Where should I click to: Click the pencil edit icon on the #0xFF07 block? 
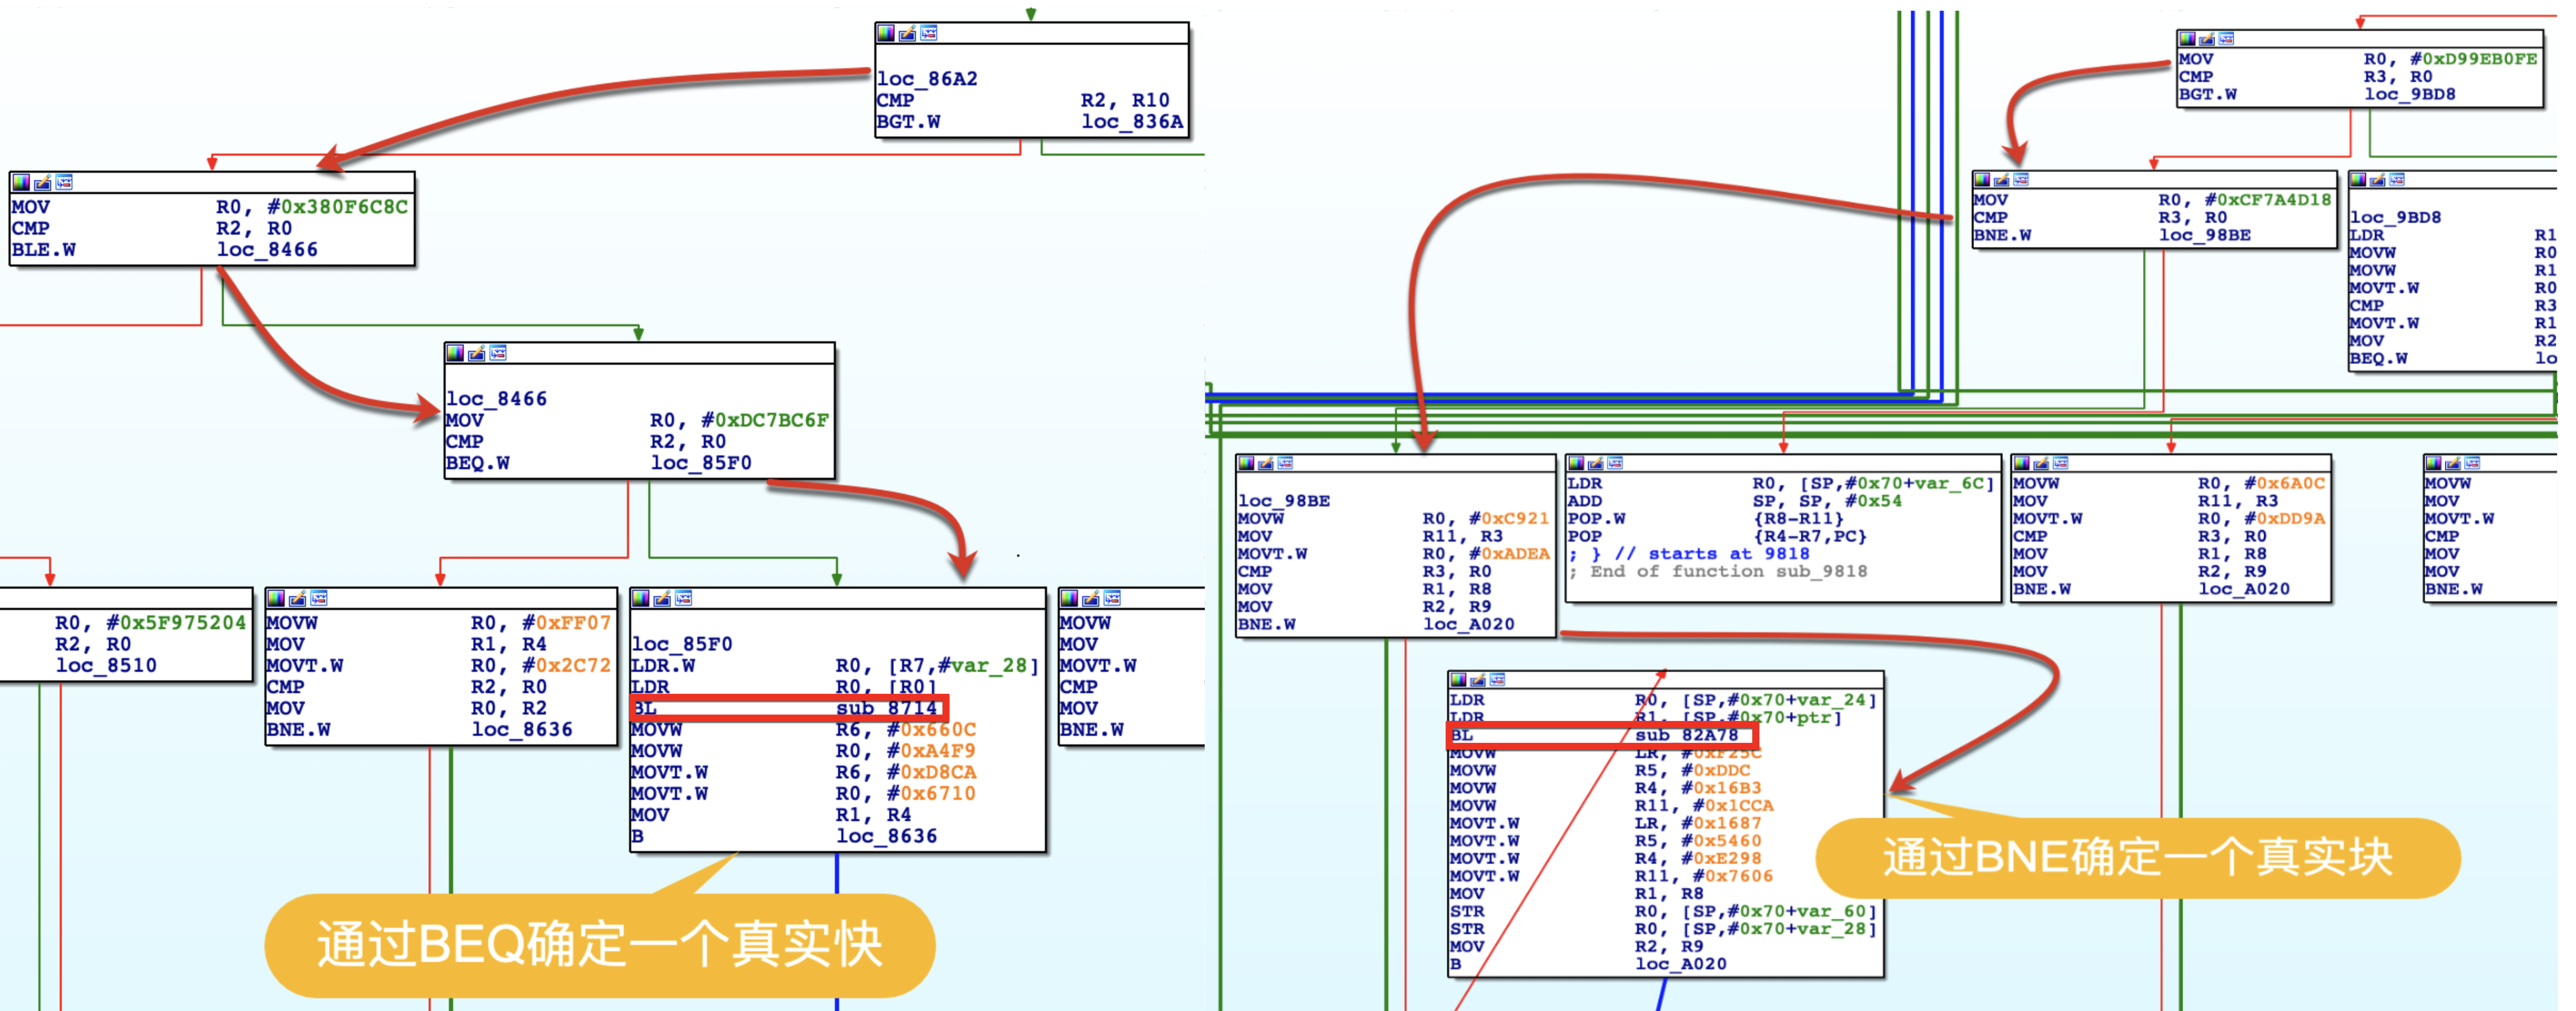[x=297, y=598]
